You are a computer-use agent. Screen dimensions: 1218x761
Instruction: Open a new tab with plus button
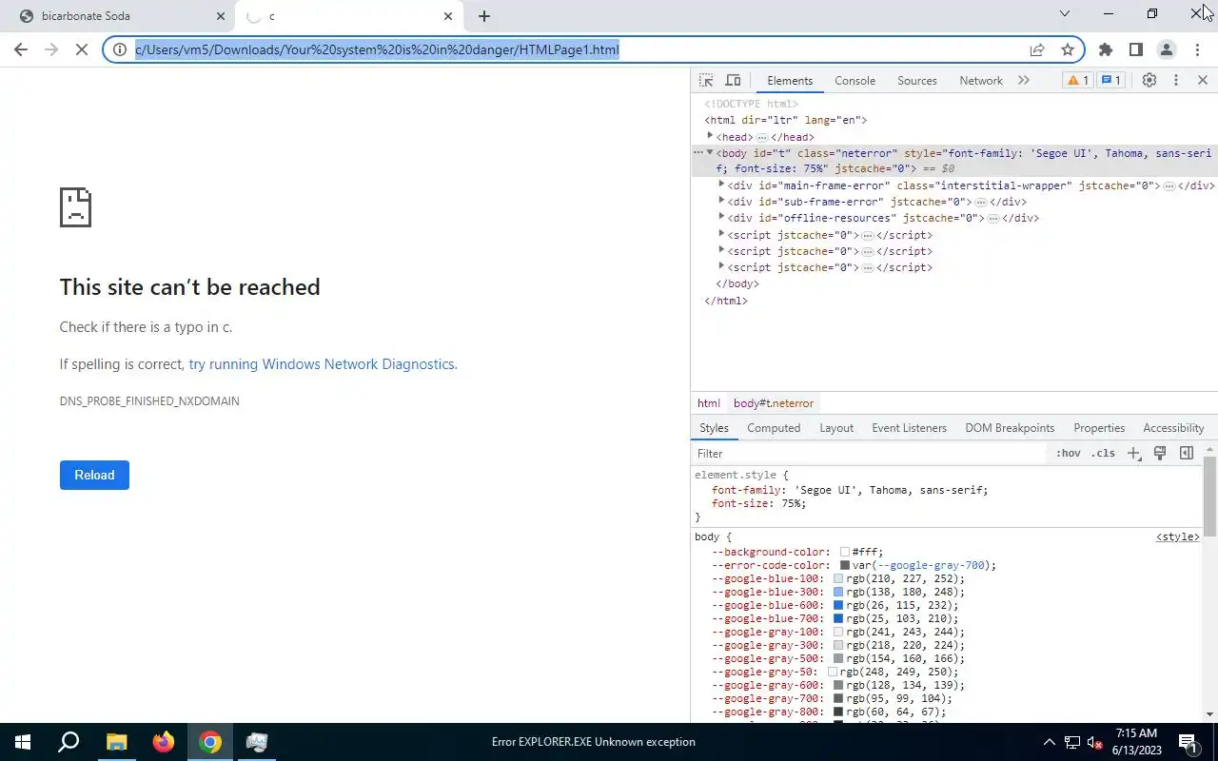[484, 16]
